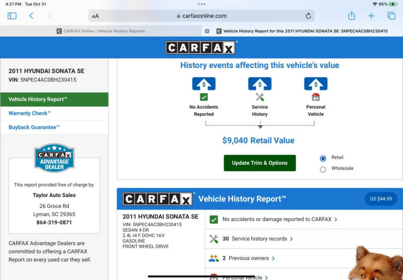The image size is (403, 280).
Task: Open Warranty Check in the sidebar
Action: 54,113
